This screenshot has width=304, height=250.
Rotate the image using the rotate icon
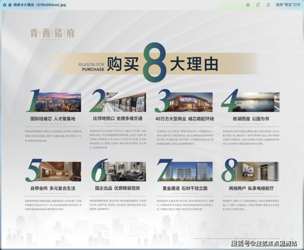(x=258, y=5)
